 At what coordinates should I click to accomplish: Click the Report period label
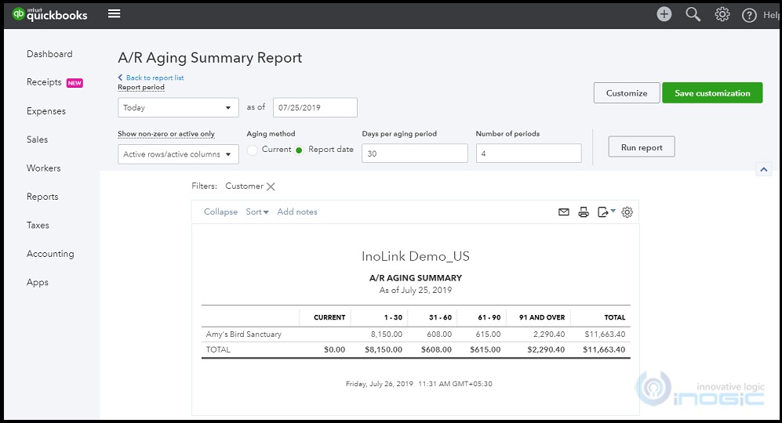pyautogui.click(x=141, y=87)
